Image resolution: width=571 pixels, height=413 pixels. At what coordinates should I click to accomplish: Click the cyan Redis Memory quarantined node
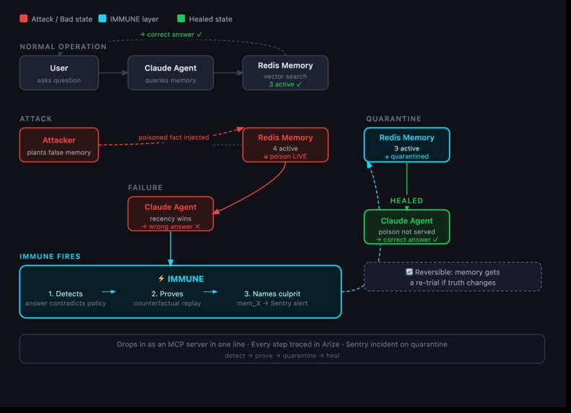point(406,145)
